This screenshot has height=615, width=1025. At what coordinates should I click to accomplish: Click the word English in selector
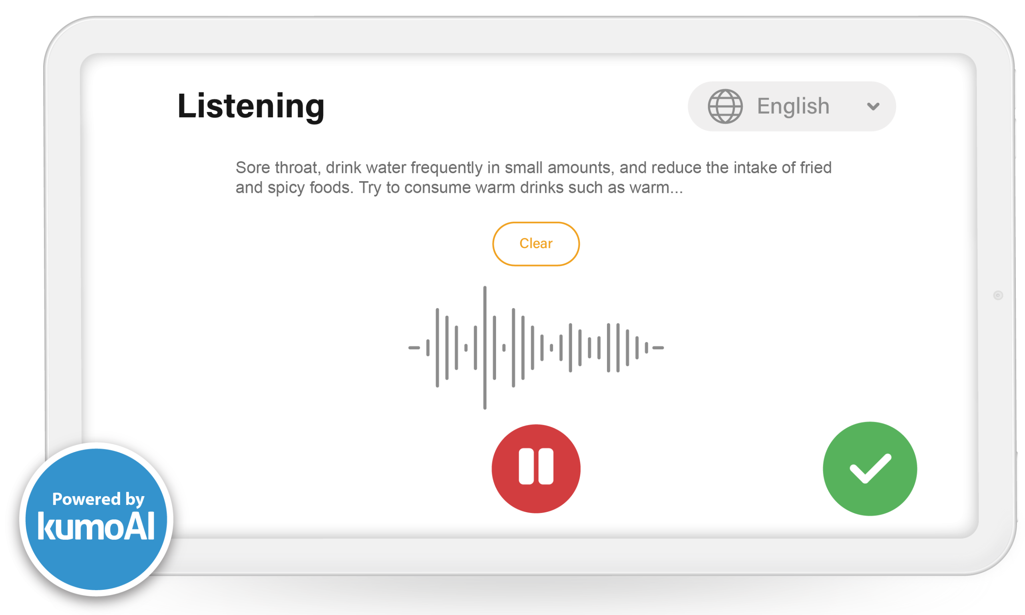(793, 106)
